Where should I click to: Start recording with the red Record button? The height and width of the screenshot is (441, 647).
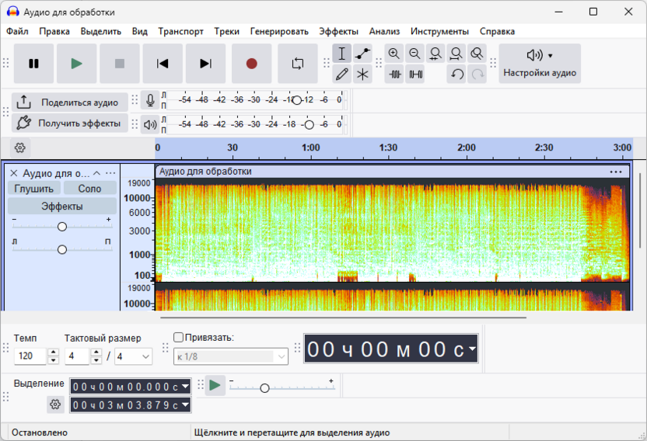[252, 64]
